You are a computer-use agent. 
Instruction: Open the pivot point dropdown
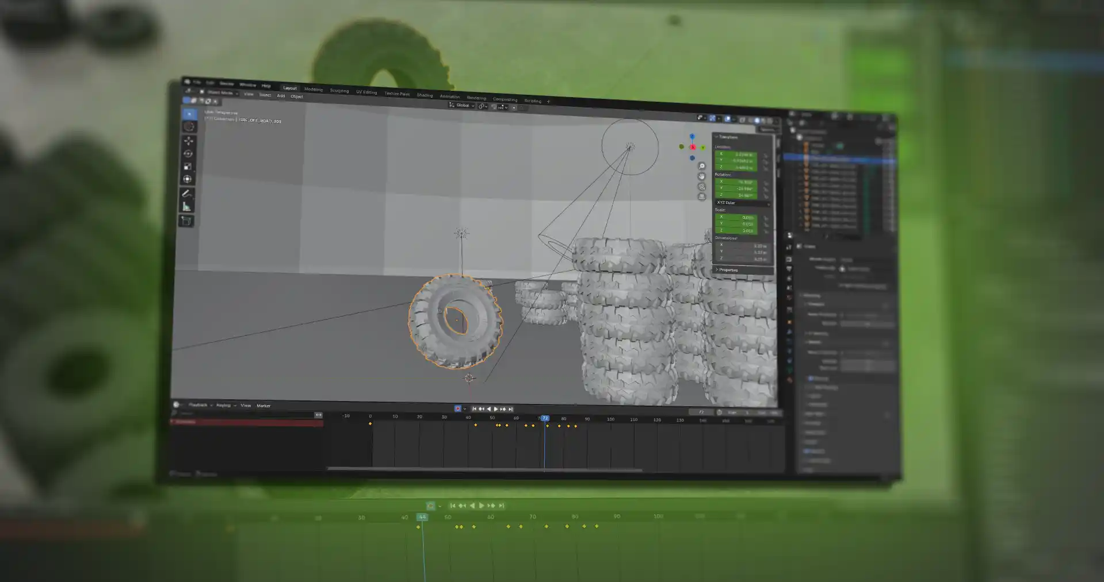[483, 106]
